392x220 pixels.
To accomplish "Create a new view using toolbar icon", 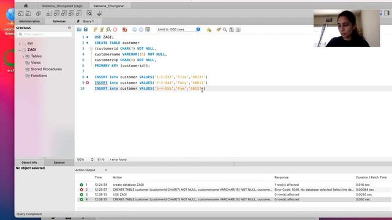I will click(x=64, y=13).
